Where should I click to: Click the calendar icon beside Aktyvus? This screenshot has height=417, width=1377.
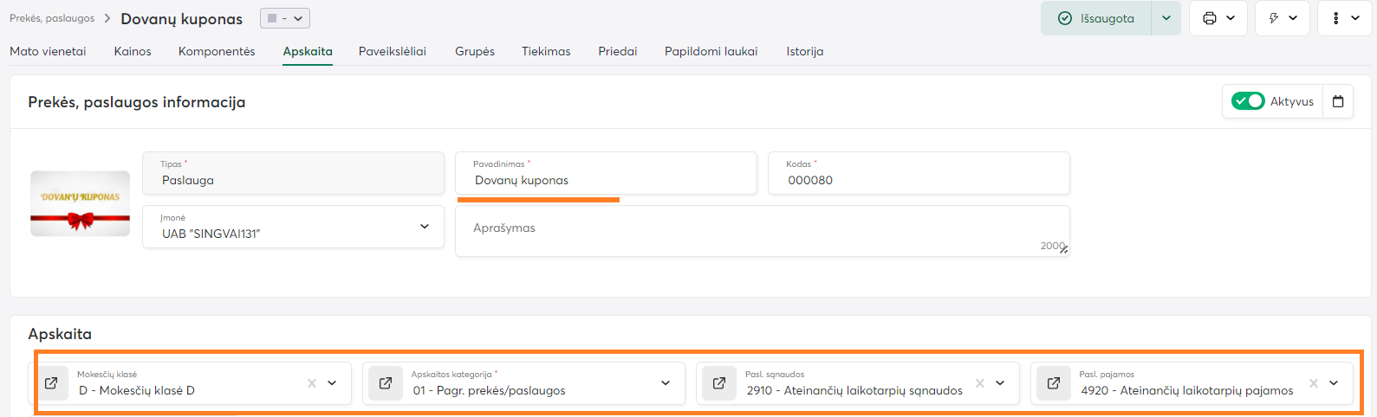(1338, 101)
